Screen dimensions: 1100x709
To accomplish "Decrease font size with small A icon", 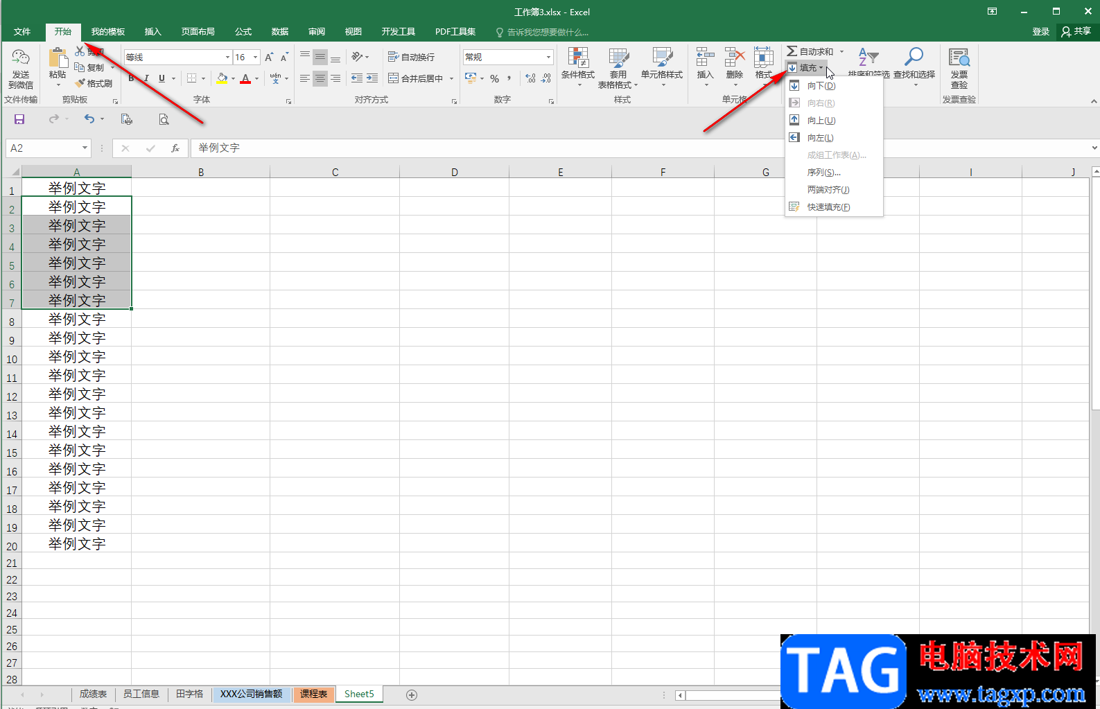I will [284, 58].
